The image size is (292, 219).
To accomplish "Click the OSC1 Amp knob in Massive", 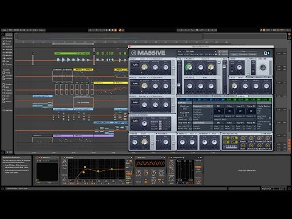I will click(x=165, y=68).
